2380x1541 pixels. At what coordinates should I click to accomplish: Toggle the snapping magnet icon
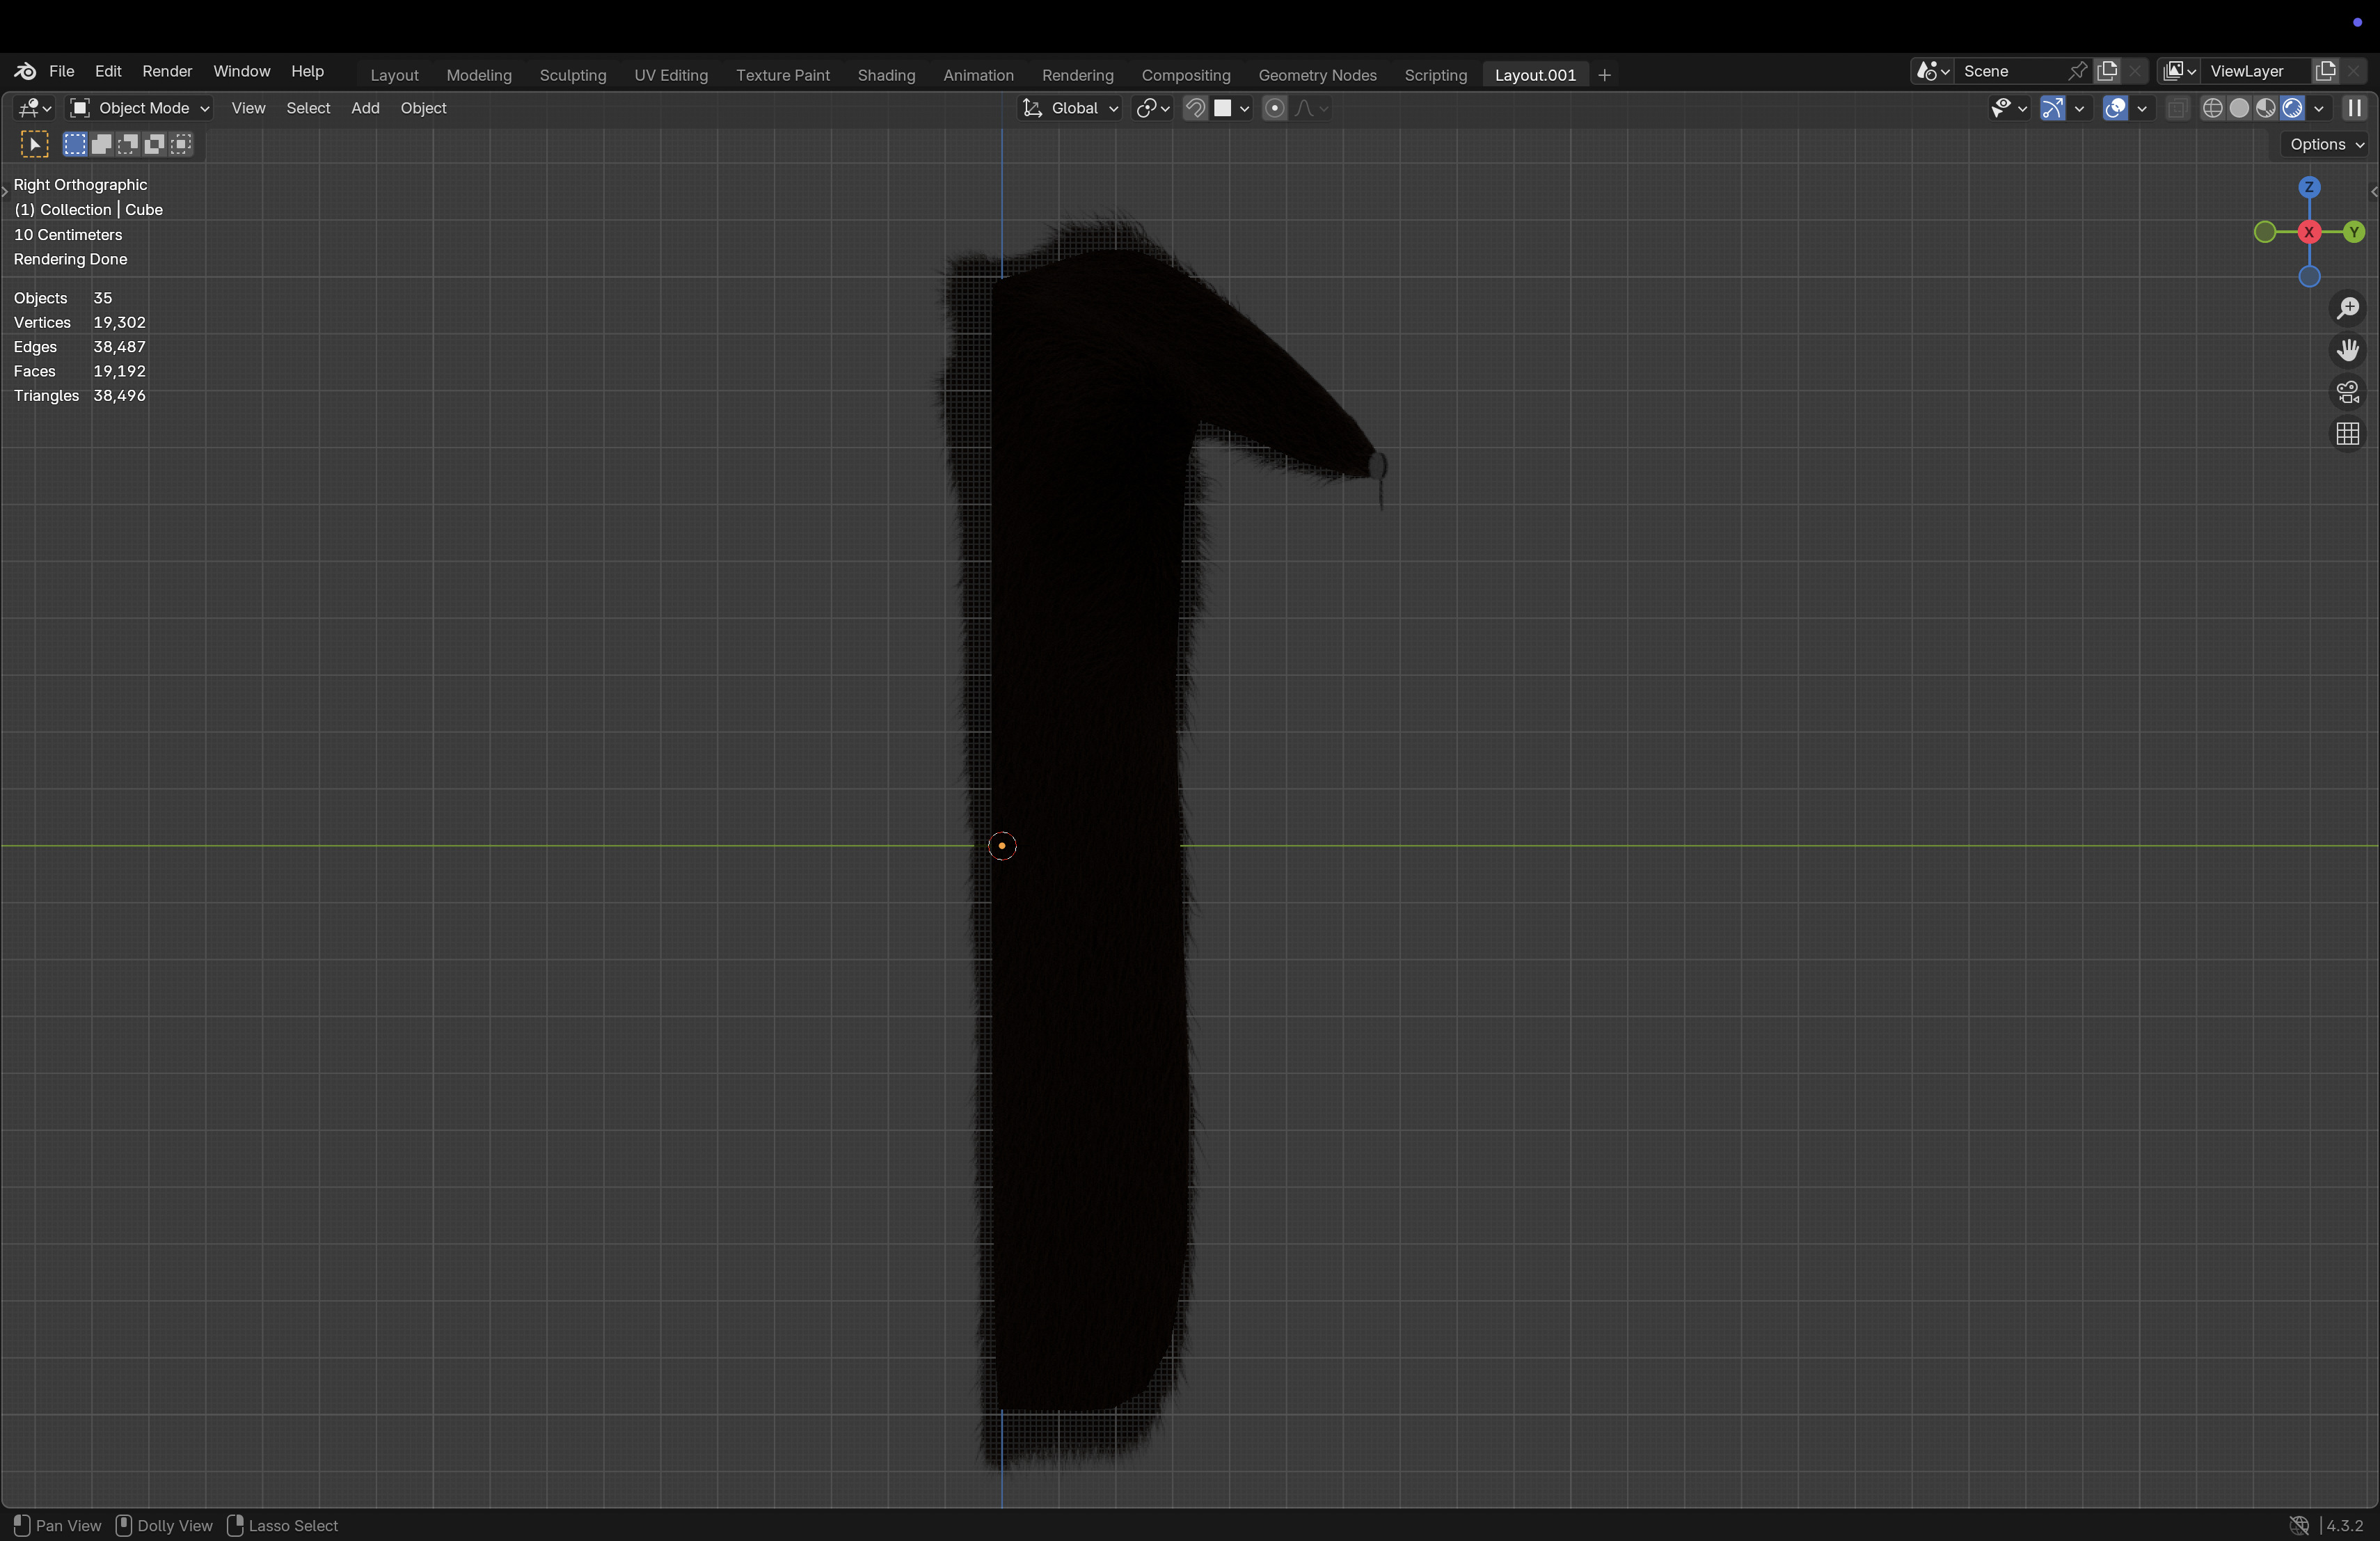(x=1195, y=108)
